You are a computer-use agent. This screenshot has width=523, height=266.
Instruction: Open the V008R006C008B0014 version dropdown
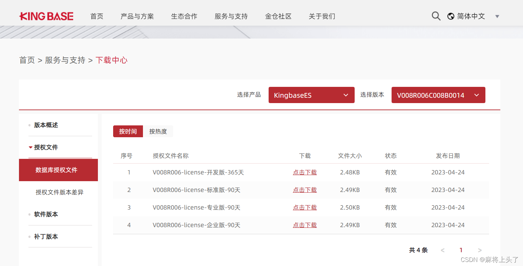point(438,95)
